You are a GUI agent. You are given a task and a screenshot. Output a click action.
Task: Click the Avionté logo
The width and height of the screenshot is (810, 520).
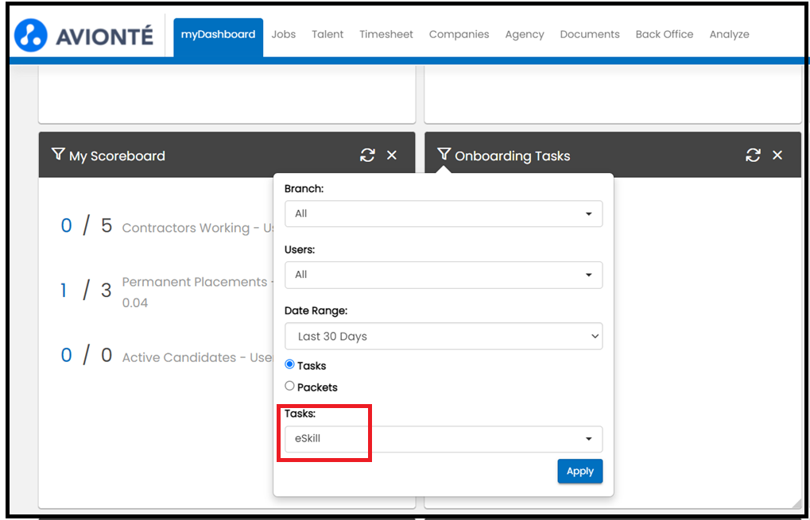pyautogui.click(x=83, y=36)
